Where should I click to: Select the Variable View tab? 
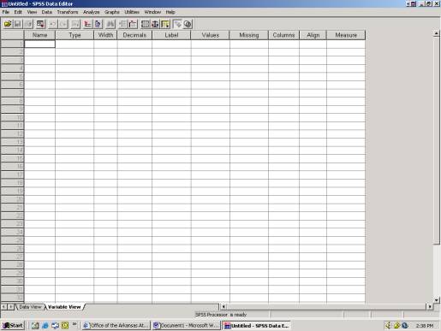pos(64,307)
